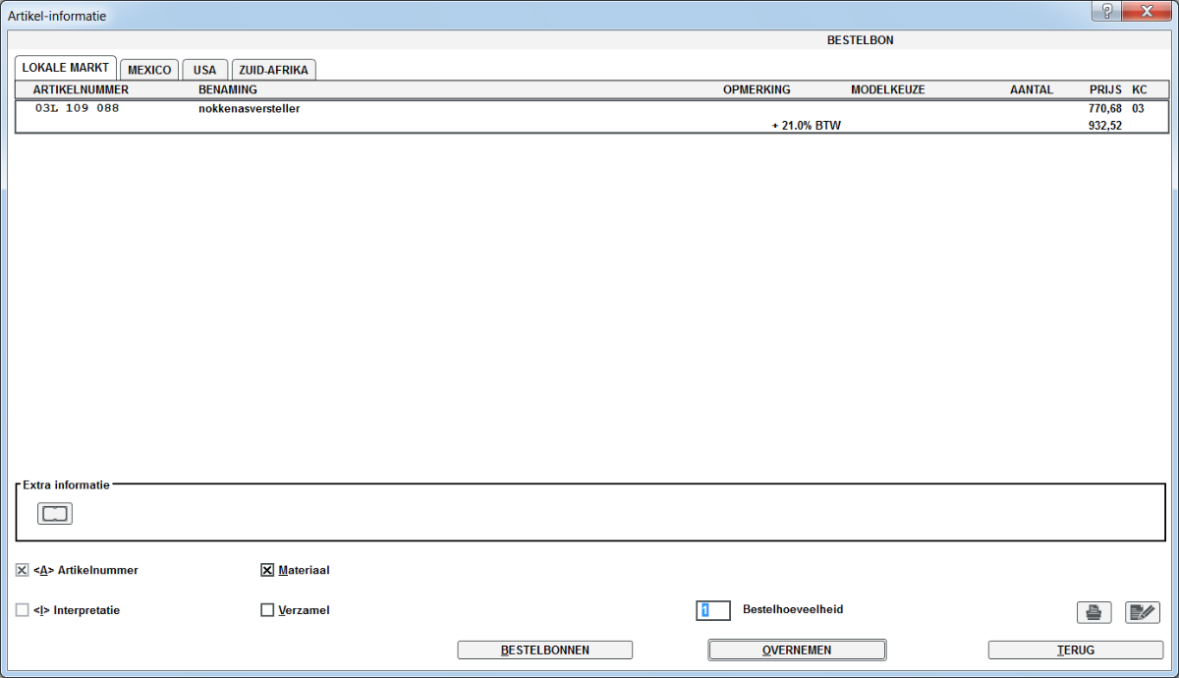Select article number 03L 109 088
Screen dimensions: 1179x678
coord(77,109)
